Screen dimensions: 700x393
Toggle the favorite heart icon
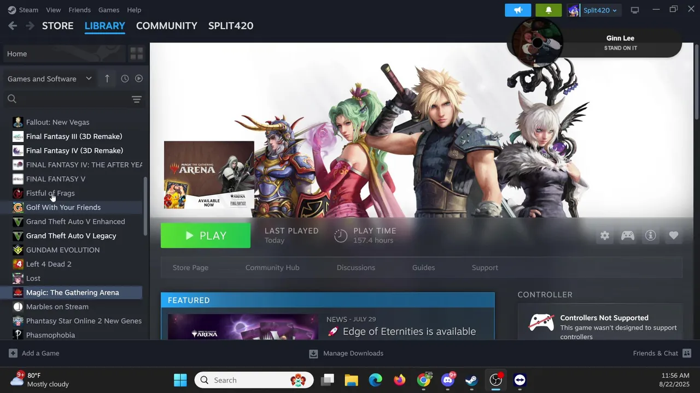tap(673, 235)
